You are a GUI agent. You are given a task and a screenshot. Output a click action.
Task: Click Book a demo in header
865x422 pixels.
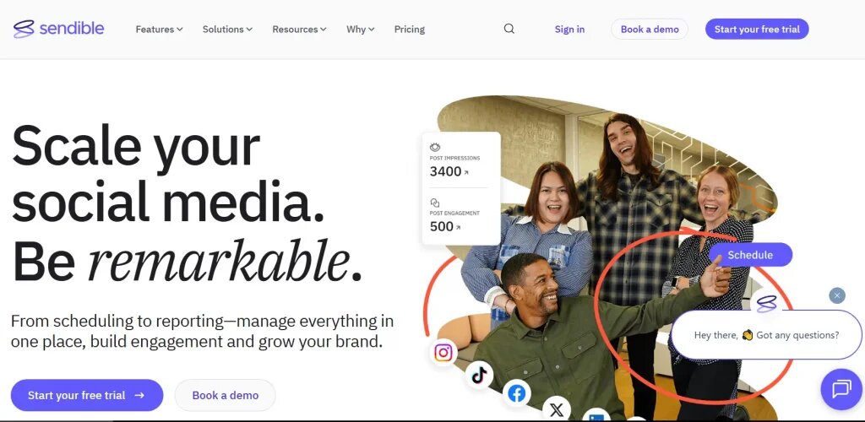(650, 30)
